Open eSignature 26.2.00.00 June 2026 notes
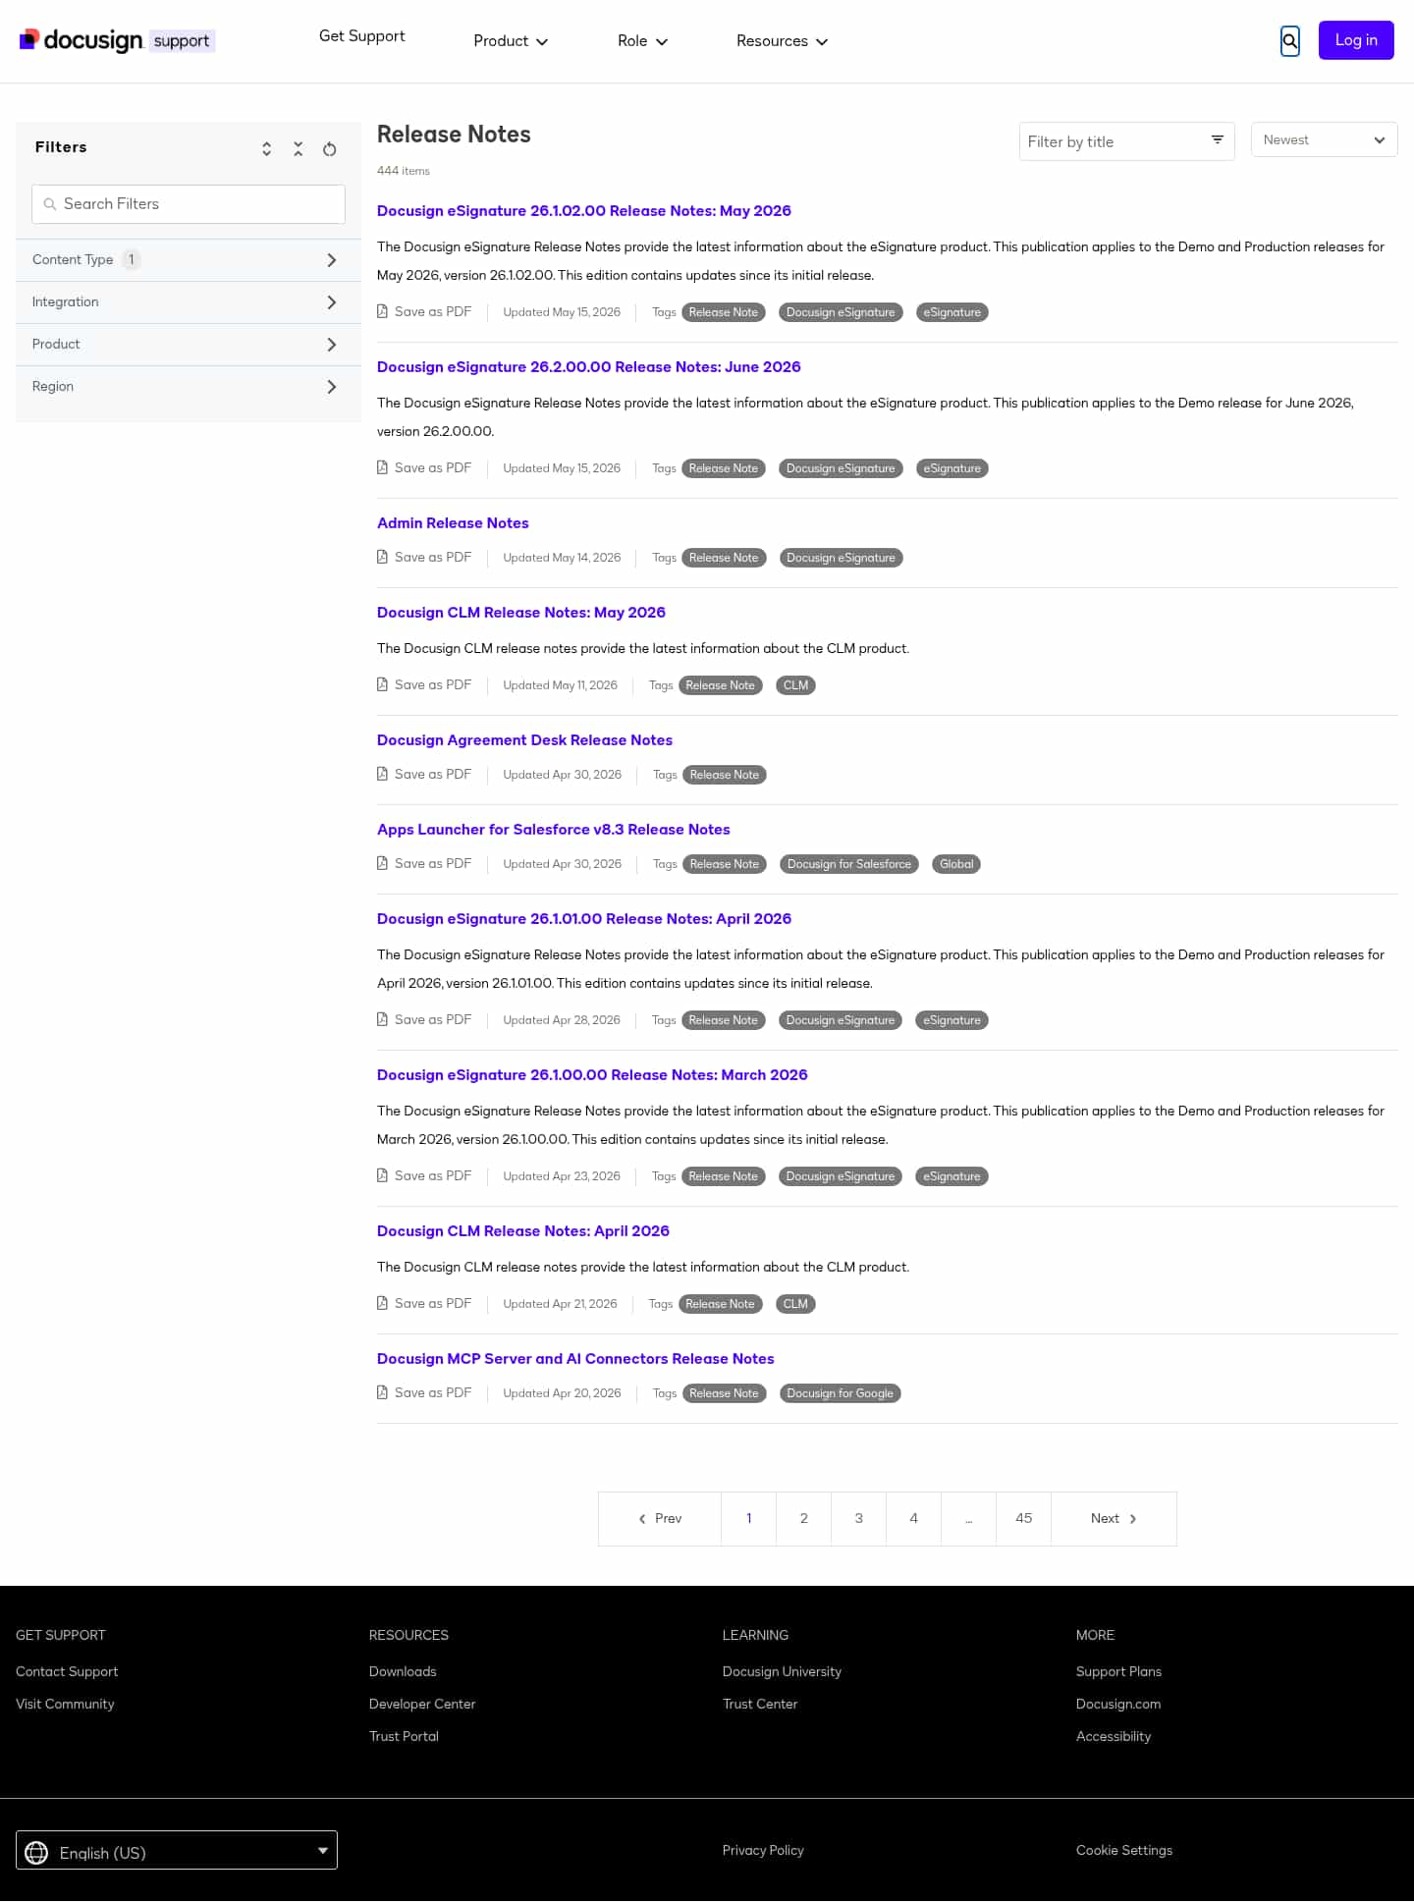The width and height of the screenshot is (1414, 1902). 589,367
